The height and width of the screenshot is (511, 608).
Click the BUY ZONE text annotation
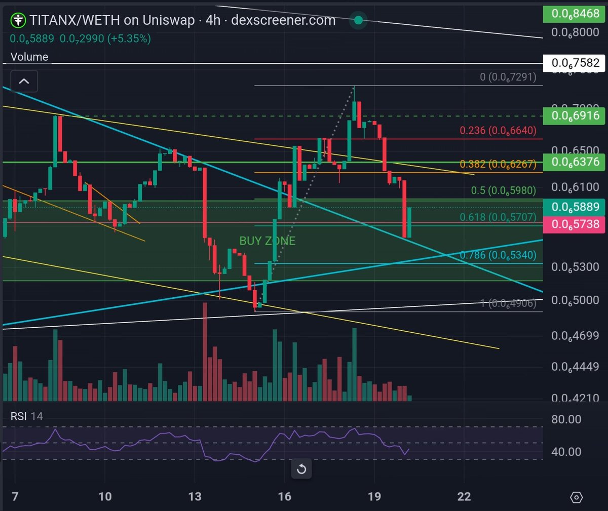tap(267, 241)
